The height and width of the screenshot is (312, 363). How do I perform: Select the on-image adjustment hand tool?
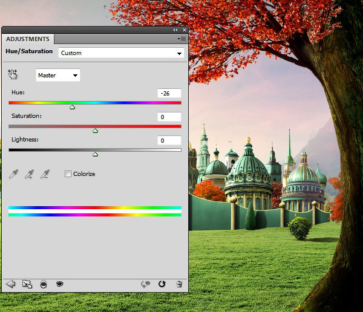pyautogui.click(x=13, y=75)
